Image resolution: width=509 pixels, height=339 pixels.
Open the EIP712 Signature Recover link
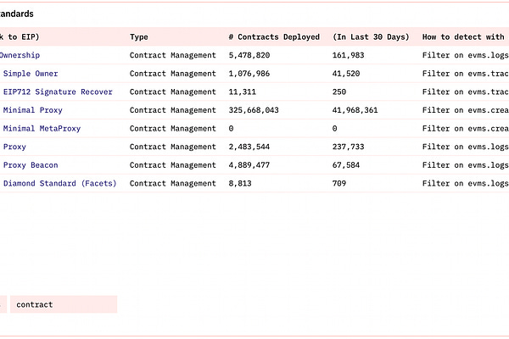coord(58,92)
